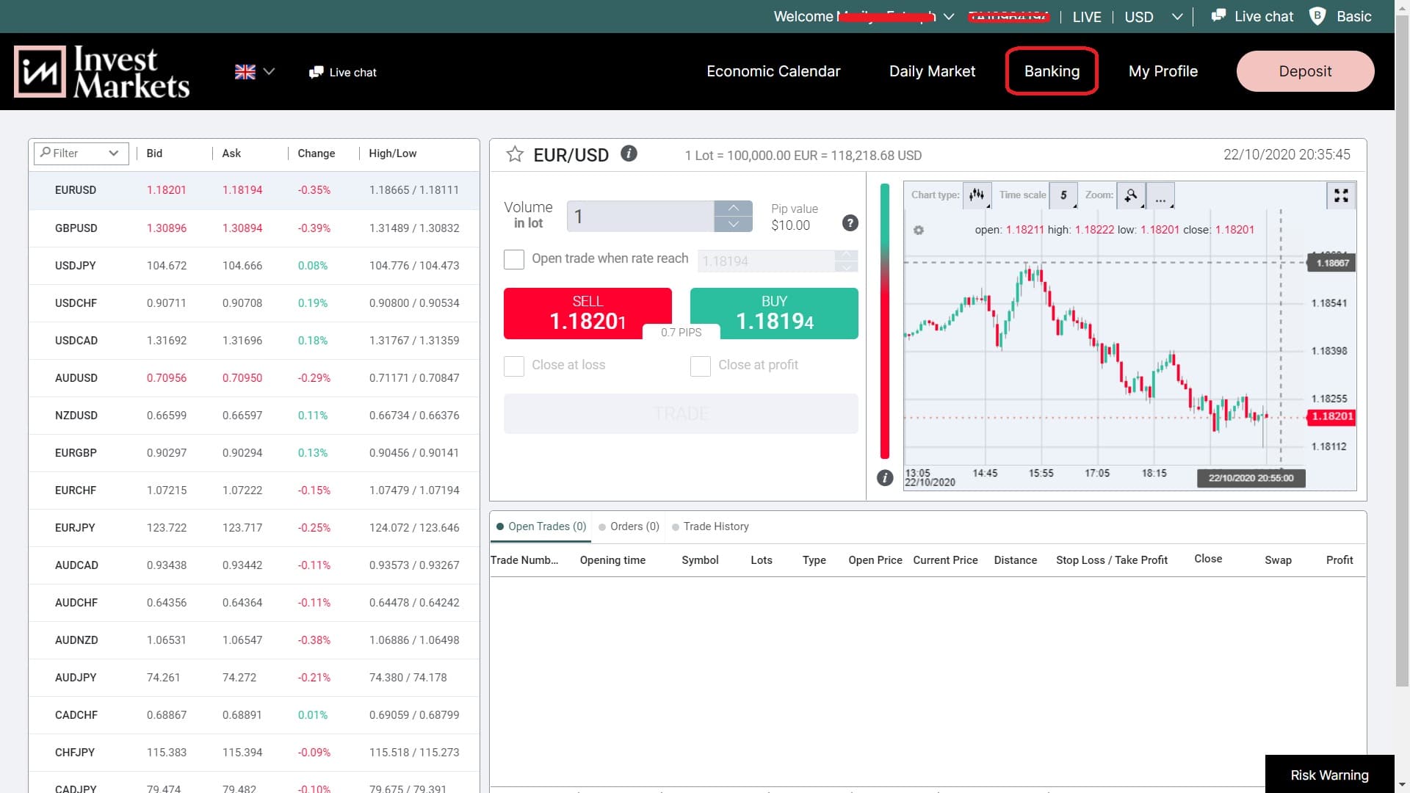1410x793 pixels.
Task: Switch to the Trade History tab
Action: click(716, 526)
